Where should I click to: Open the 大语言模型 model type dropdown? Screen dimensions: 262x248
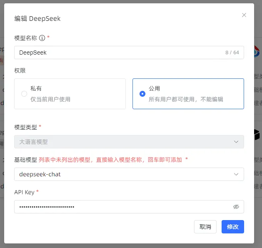coord(129,142)
